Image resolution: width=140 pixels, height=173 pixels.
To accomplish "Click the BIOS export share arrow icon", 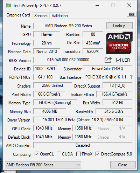I will (108, 60).
